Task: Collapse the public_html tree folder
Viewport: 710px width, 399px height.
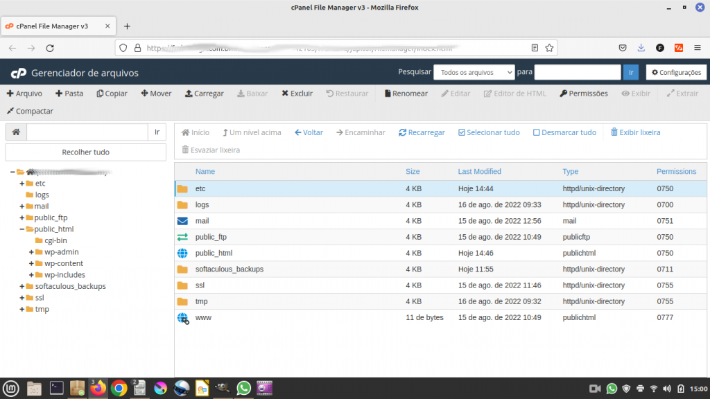Action: (21, 229)
